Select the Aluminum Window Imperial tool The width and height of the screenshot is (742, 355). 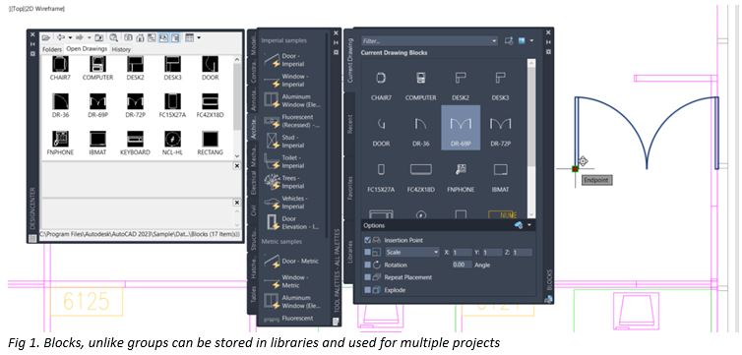[x=292, y=100]
